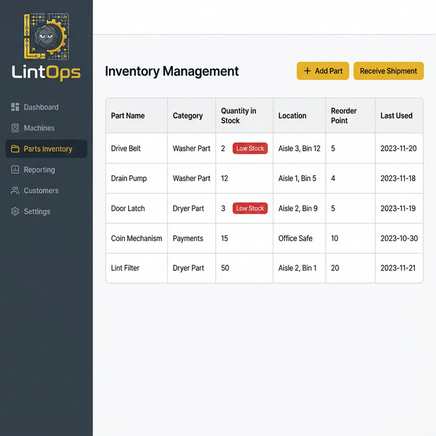436x436 pixels.
Task: Click the LintOps brand name
Action: 46,72
